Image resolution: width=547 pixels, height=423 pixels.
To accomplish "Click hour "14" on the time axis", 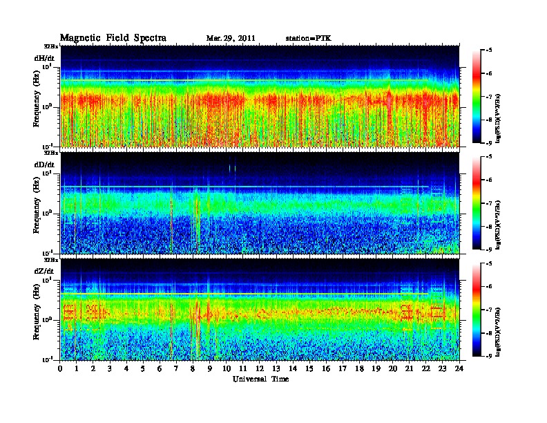I will coord(293,368).
